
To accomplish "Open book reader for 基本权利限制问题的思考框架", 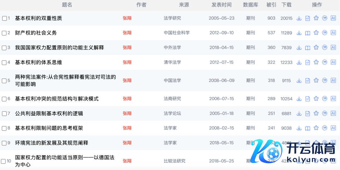I will [x=308, y=128].
